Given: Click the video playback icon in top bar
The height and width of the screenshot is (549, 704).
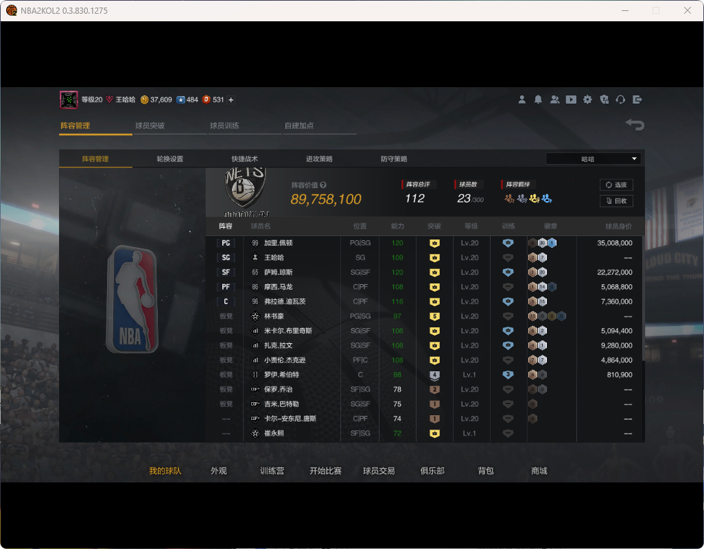Looking at the screenshot, I should [x=571, y=100].
